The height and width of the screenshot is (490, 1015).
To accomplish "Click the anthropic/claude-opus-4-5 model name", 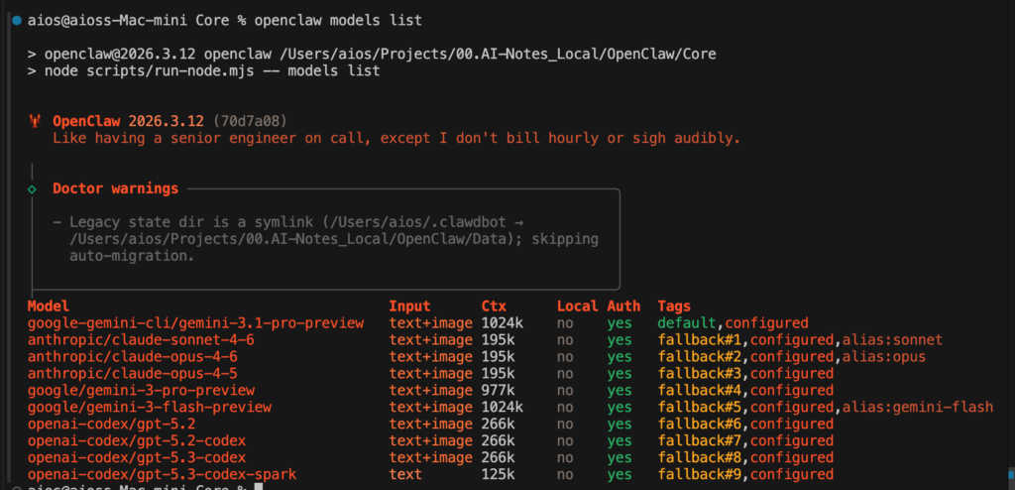I will 132,373.
